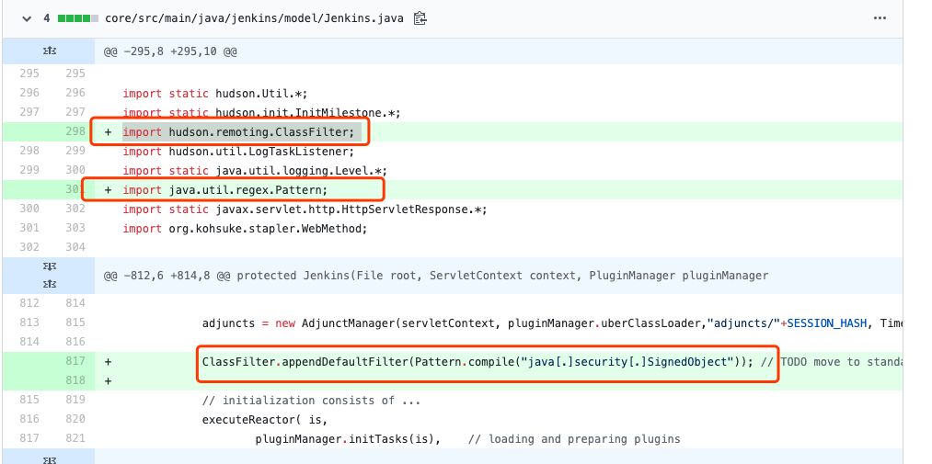Viewport: 932px width, 464px height.
Task: Click the adjuncts = new AdjunctManager line
Action: 552,323
